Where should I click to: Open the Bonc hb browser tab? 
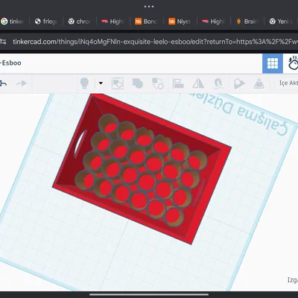tap(147, 22)
